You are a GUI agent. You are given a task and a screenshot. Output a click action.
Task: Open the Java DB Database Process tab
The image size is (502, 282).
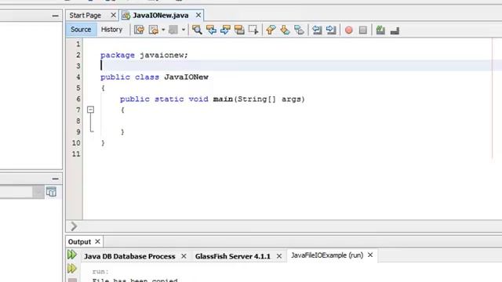(x=129, y=256)
